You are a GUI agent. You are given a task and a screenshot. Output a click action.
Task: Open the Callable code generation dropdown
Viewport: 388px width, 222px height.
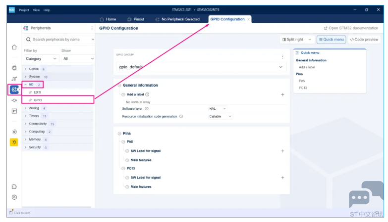click(220, 116)
